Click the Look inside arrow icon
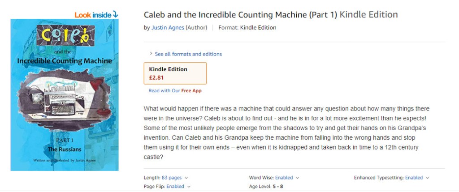Viewport: 459px width, 192px height. 116,14
